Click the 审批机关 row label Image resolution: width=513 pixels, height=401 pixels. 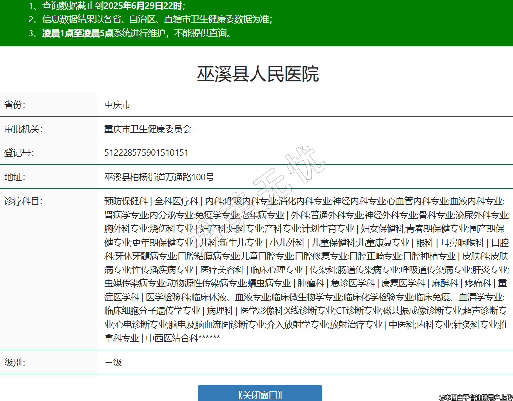coord(24,129)
